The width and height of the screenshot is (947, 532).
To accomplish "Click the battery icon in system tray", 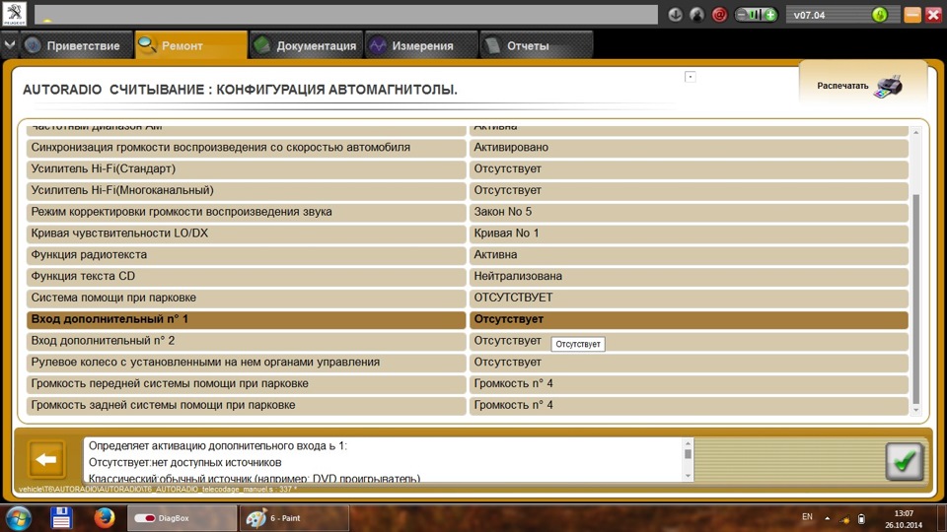I will (861, 519).
